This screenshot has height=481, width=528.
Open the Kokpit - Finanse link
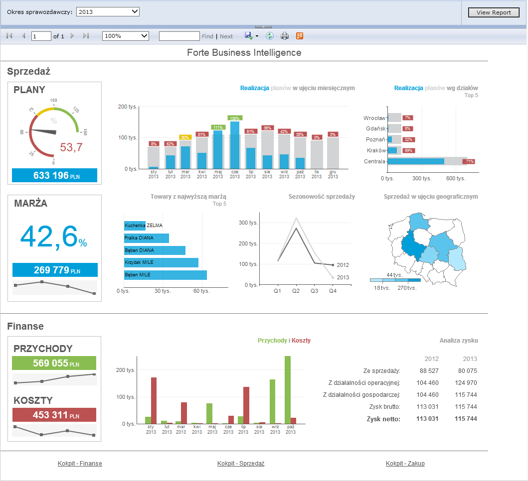point(80,463)
